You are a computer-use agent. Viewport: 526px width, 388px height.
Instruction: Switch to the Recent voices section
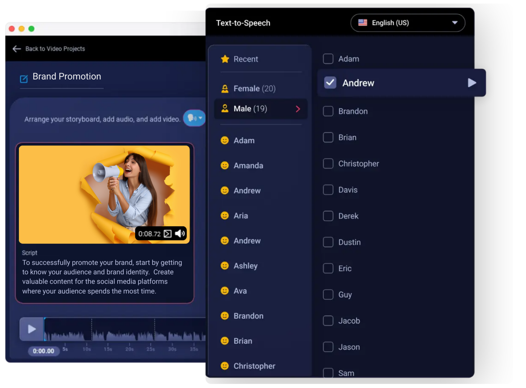click(245, 59)
